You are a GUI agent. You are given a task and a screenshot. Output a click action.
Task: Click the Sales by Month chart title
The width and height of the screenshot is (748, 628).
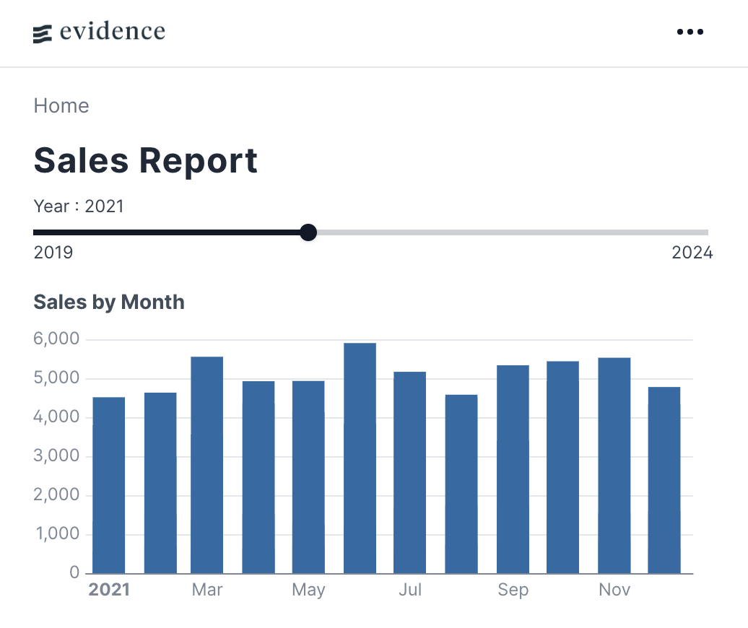click(109, 302)
